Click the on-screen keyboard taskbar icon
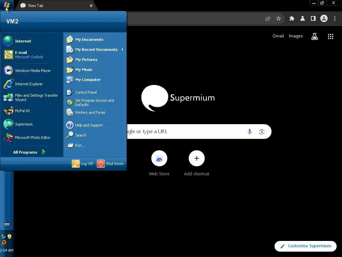 (7, 224)
